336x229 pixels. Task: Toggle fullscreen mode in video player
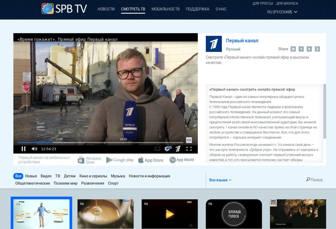pos(189,149)
